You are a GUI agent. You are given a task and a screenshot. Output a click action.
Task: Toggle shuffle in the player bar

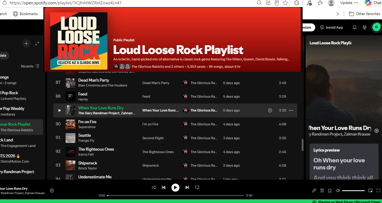154,187
